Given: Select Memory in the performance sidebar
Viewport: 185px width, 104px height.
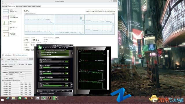Looking at the screenshot, I should point(12,17).
